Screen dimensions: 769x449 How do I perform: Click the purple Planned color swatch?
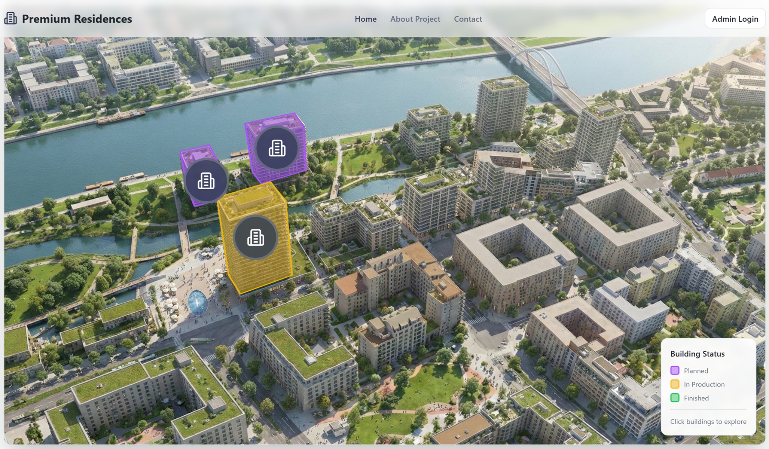click(x=674, y=371)
